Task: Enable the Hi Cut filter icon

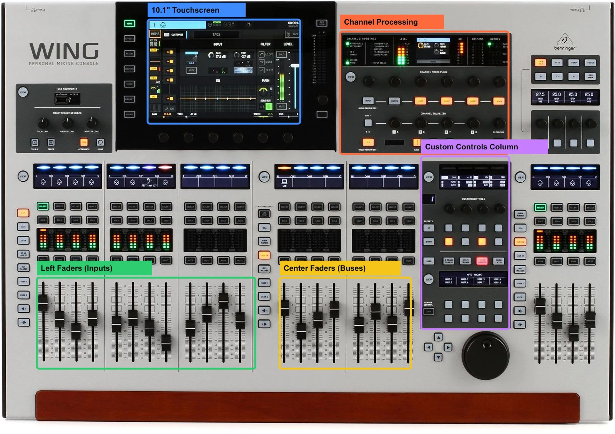Action: (x=262, y=62)
